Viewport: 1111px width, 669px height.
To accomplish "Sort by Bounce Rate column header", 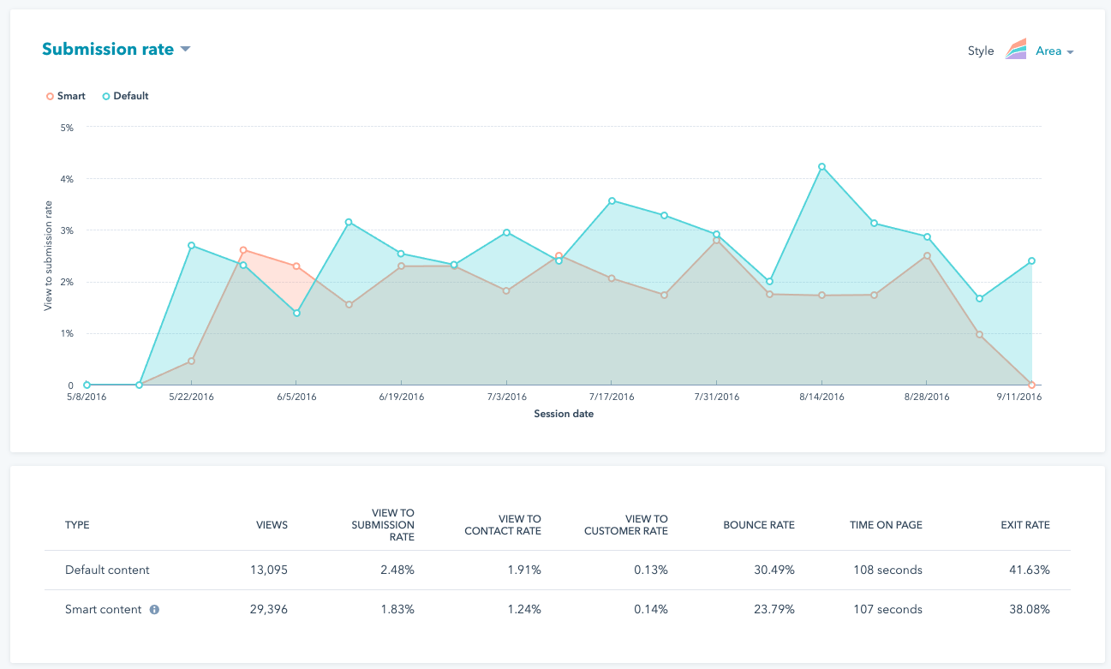I will (759, 525).
